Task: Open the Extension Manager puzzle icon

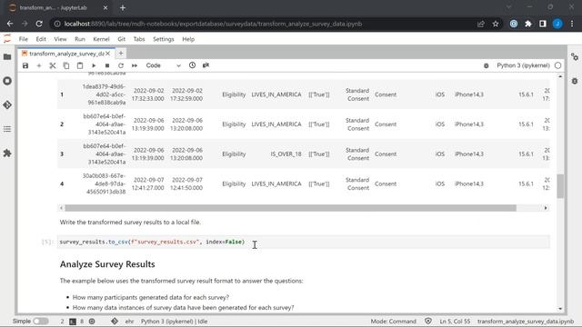Action: [x=7, y=154]
